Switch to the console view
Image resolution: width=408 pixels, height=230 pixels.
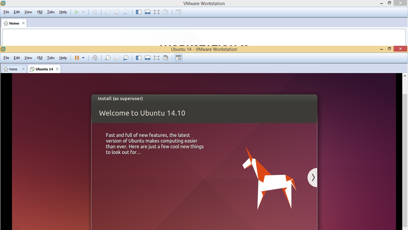(178, 57)
